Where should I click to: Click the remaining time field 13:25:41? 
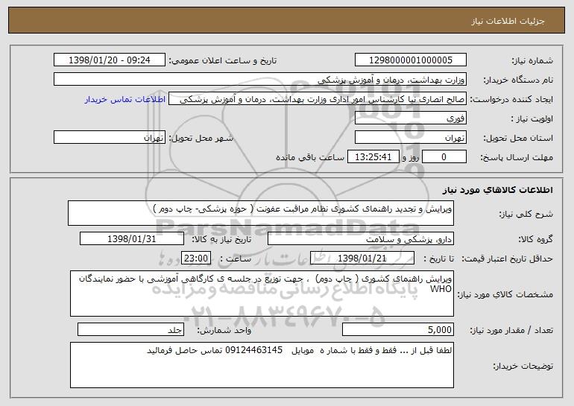[373, 156]
